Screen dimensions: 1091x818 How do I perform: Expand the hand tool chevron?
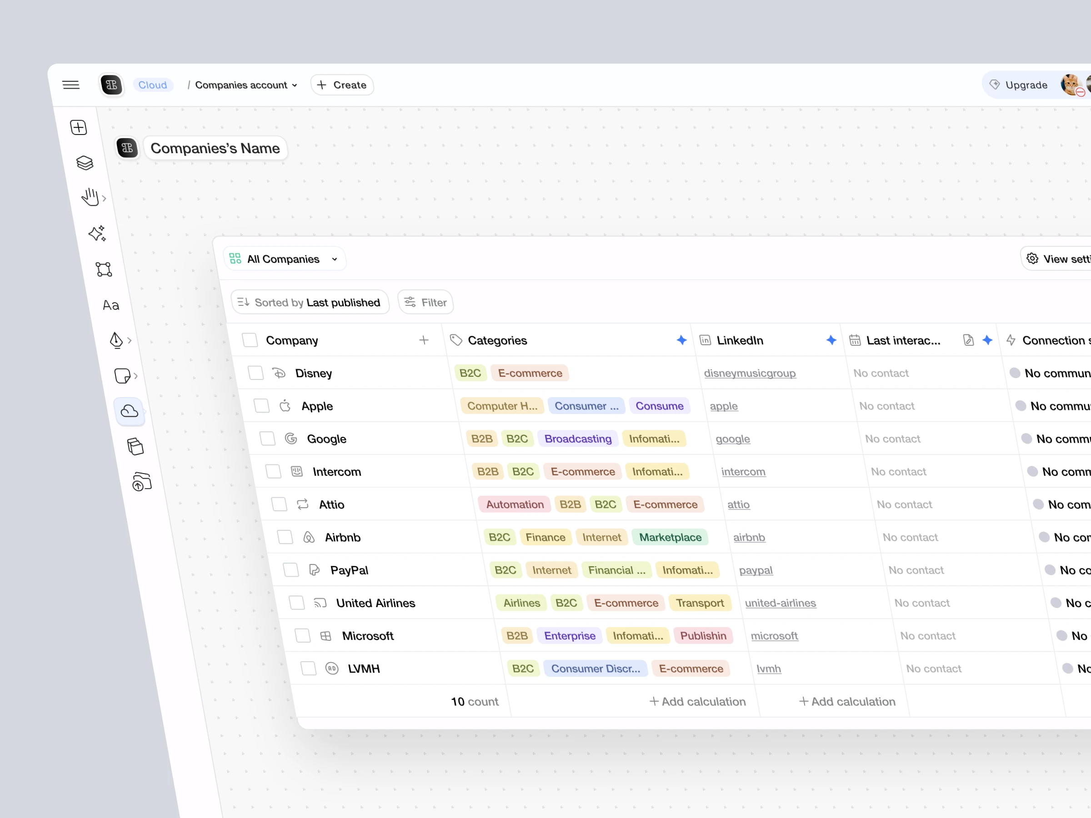click(104, 198)
